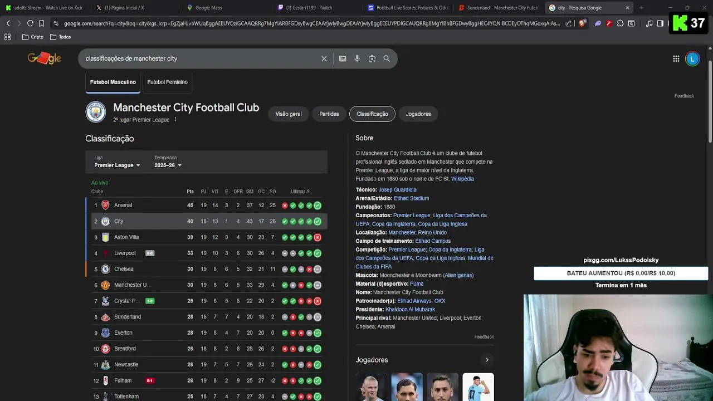Viewport: 713px width, 401px height.
Task: Select the Classificação tab
Action: tap(372, 114)
